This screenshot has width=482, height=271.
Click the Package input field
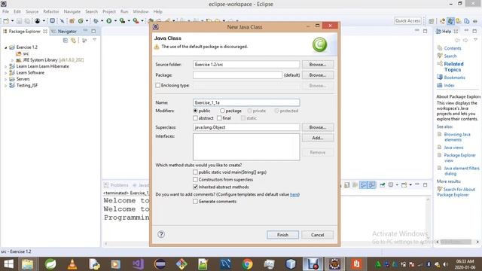pyautogui.click(x=237, y=75)
